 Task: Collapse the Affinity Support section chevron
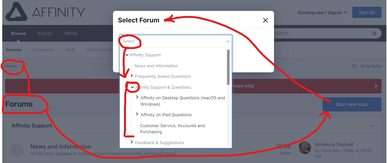(x=372, y=126)
